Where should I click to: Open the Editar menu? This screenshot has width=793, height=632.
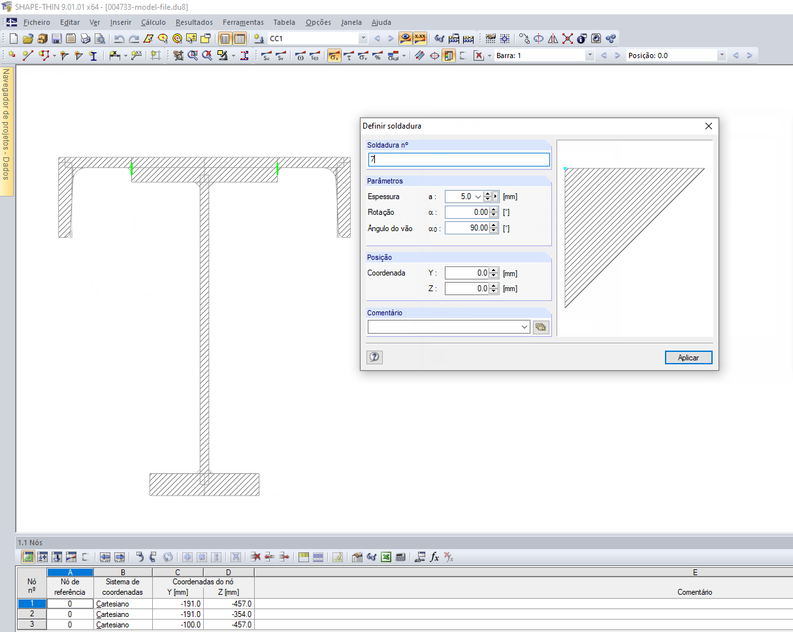click(x=70, y=22)
